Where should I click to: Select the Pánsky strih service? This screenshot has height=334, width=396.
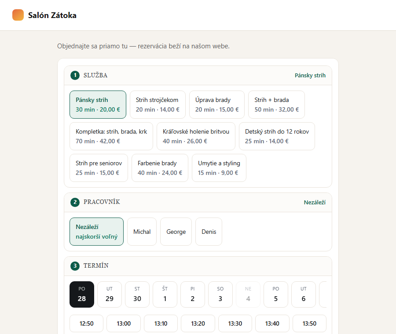[98, 105]
